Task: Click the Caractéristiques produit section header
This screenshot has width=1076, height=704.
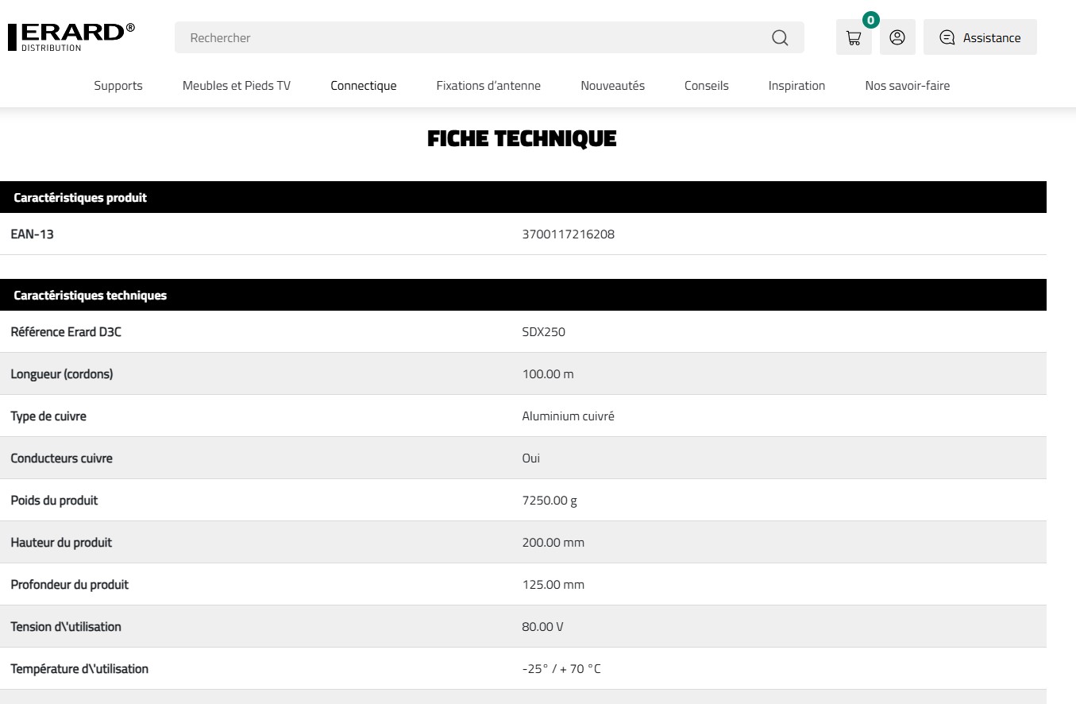Action: coord(80,198)
